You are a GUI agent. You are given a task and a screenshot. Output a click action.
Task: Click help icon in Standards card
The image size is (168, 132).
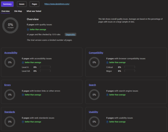pyautogui.click(x=23, y=122)
